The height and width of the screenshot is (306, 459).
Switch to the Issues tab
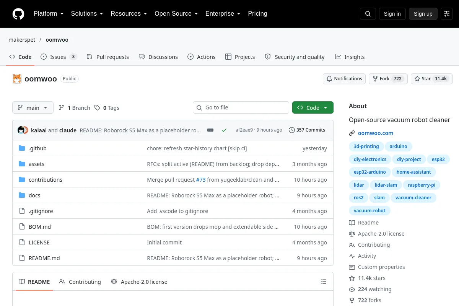point(59,57)
